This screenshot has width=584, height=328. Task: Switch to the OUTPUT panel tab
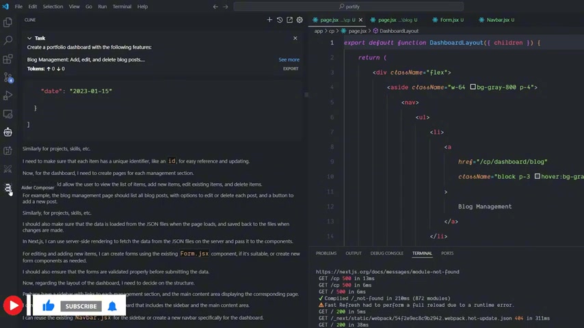coord(354,253)
